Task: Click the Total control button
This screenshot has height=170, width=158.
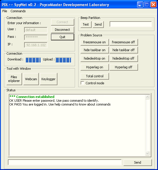Action: (x=95, y=76)
